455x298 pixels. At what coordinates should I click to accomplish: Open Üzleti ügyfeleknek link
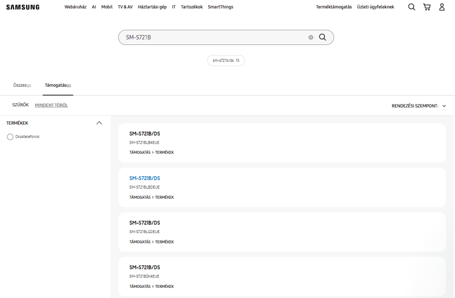click(x=375, y=7)
